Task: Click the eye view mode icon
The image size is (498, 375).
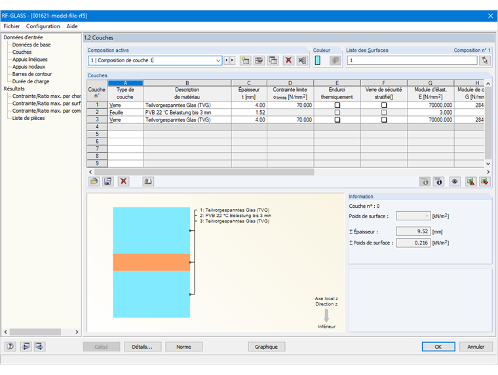Action: [455, 182]
